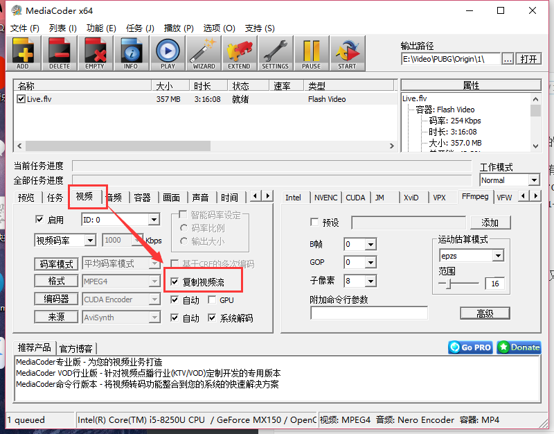Image resolution: width=554 pixels, height=434 pixels.
Task: Click the 码率模式 button
Action: pos(56,264)
